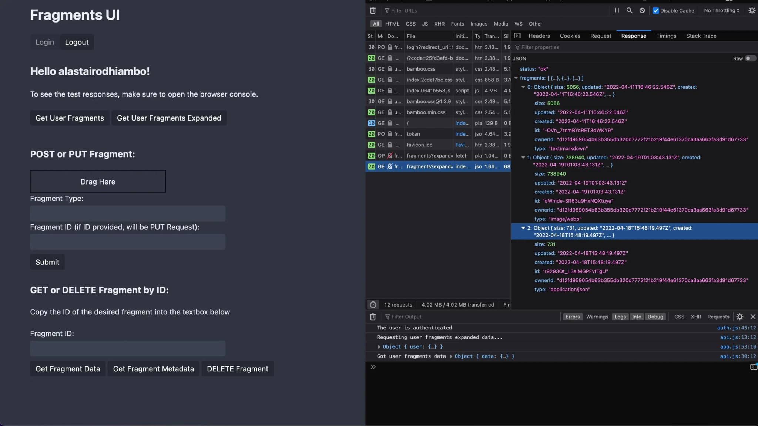Toggle the Debug console filter
Viewport: 758px width, 426px height.
[x=655, y=317]
